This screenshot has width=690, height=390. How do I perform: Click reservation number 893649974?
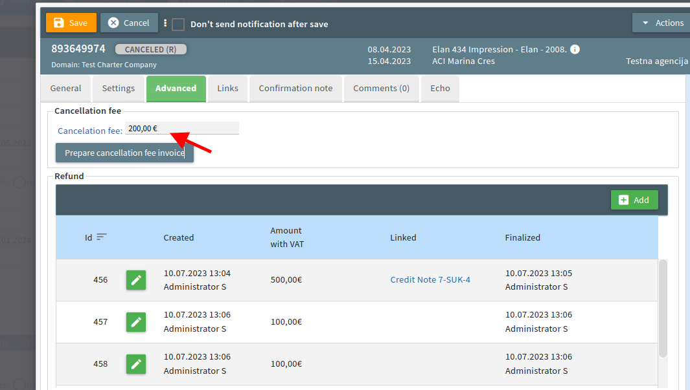[78, 49]
